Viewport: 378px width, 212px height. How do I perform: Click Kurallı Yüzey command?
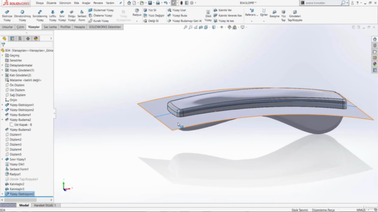click(x=99, y=21)
